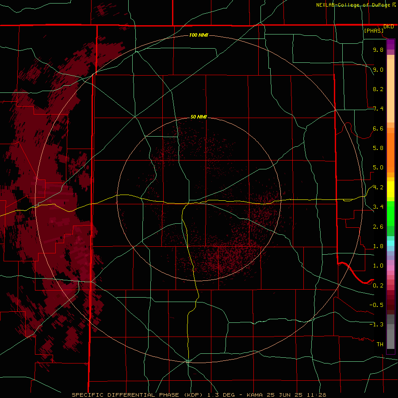This screenshot has width=398, height=398.
Task: Select the light peach segment of the color bar
Action: [390, 91]
